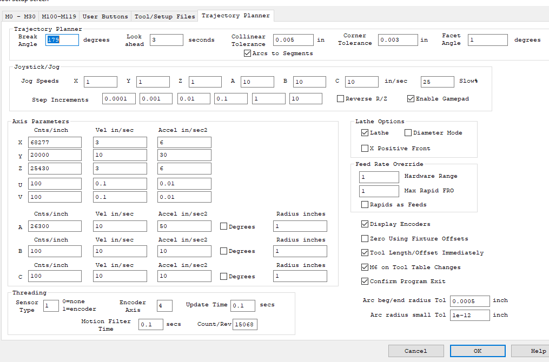Toggle the Arcs to Segments checkbox
Viewport: 549px width, 362px height.
click(x=248, y=53)
